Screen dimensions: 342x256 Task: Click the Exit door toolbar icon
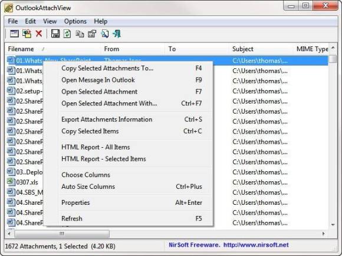[117, 34]
